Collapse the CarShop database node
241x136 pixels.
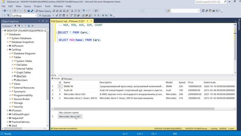(8, 49)
